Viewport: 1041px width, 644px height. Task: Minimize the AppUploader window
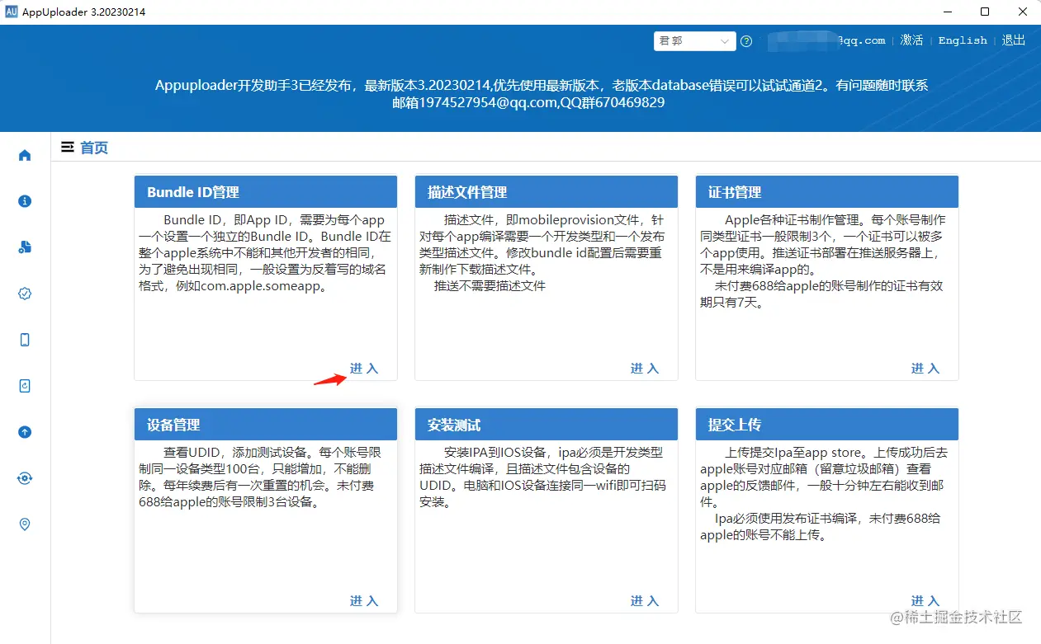[x=947, y=12]
